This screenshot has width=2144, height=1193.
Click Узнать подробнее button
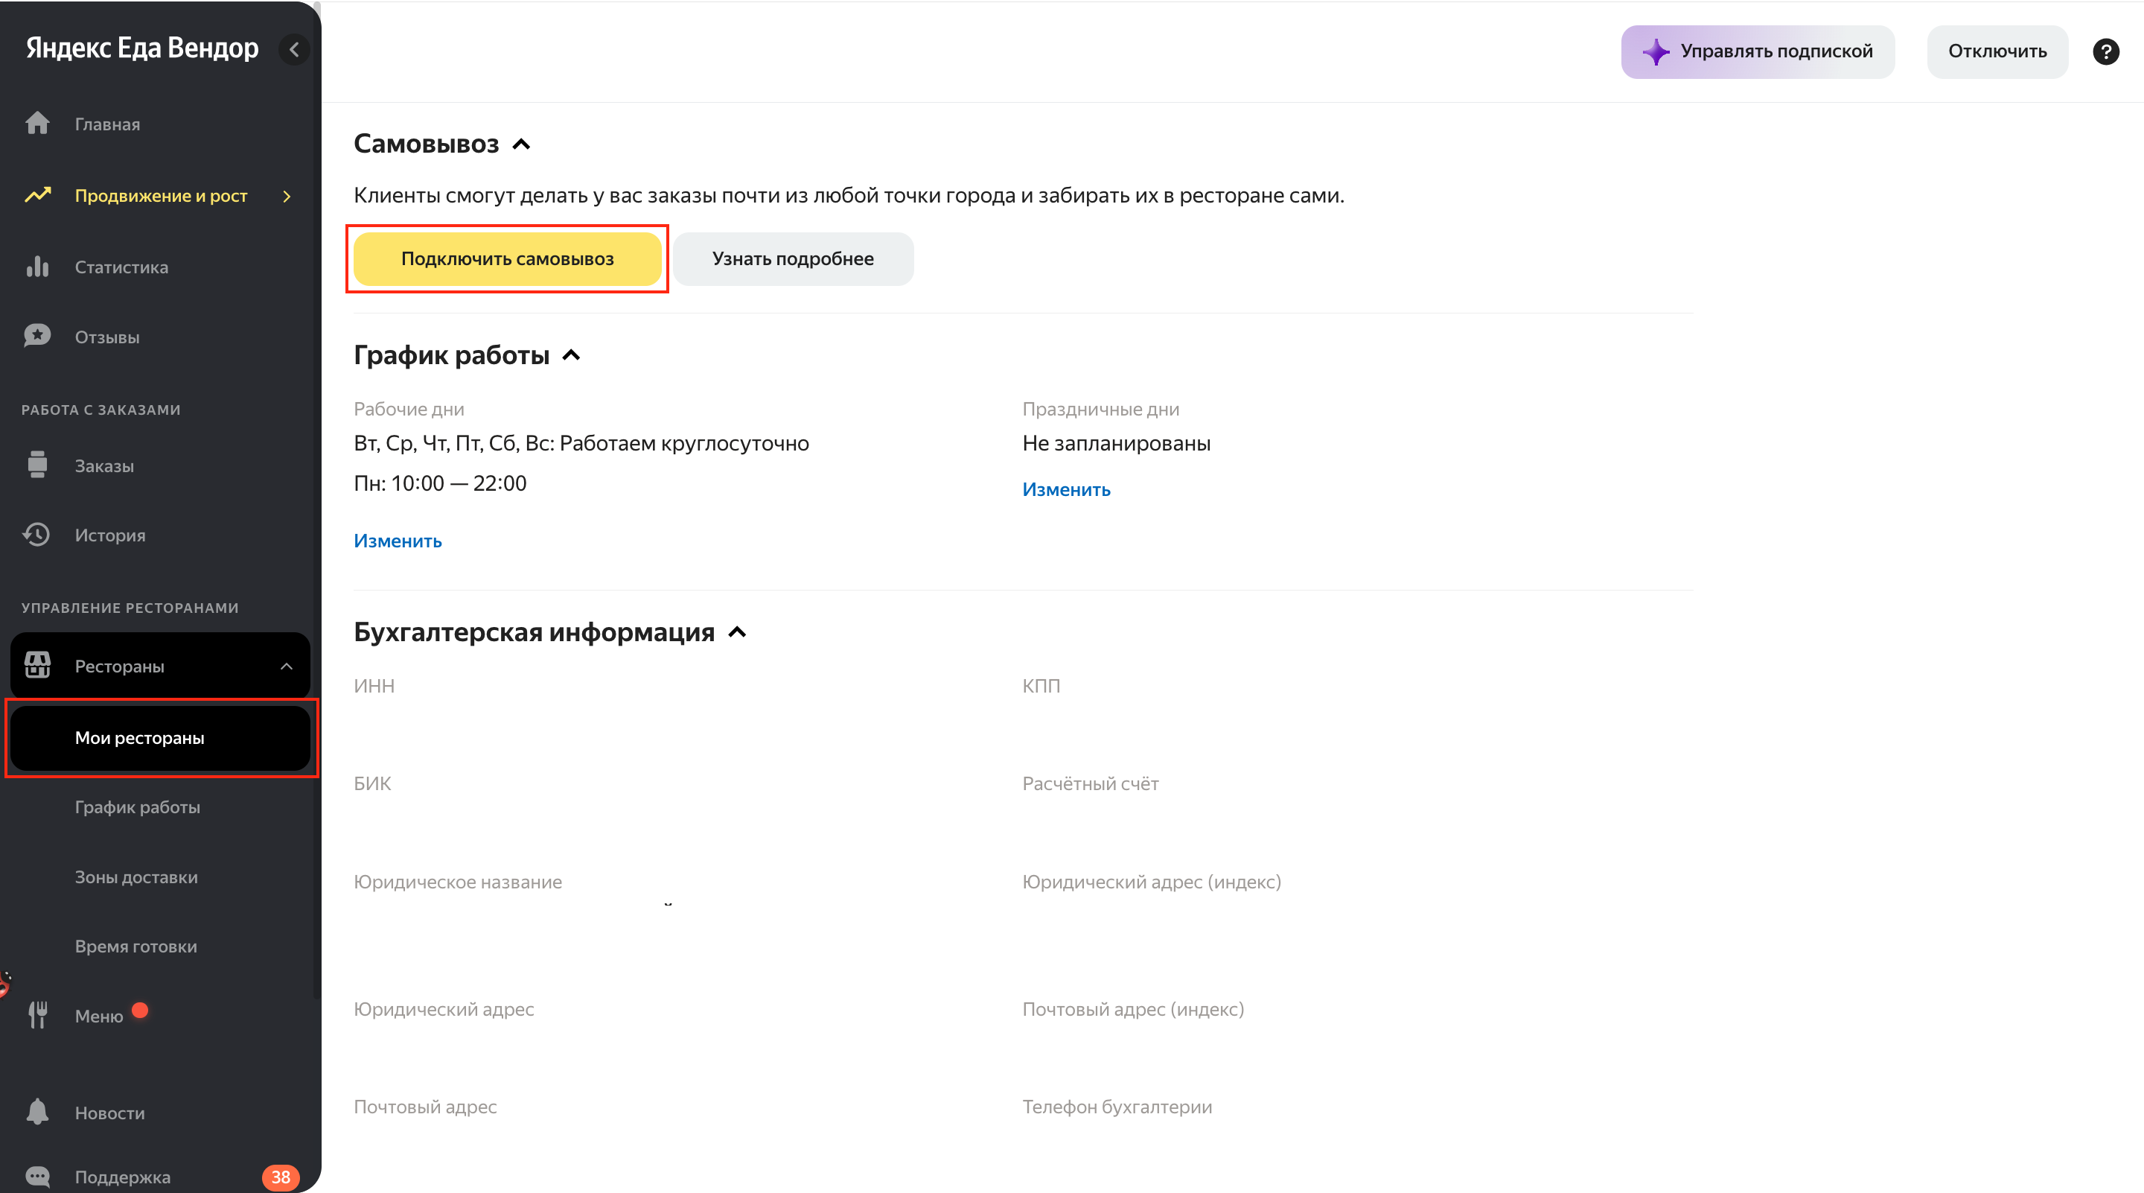click(x=792, y=259)
